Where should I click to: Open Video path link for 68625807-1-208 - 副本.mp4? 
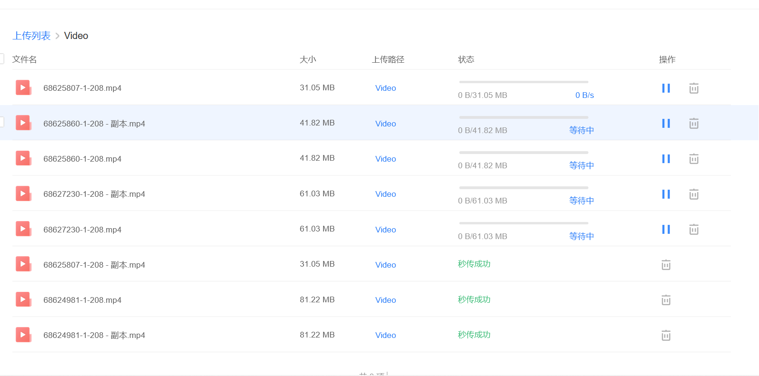[x=385, y=265]
